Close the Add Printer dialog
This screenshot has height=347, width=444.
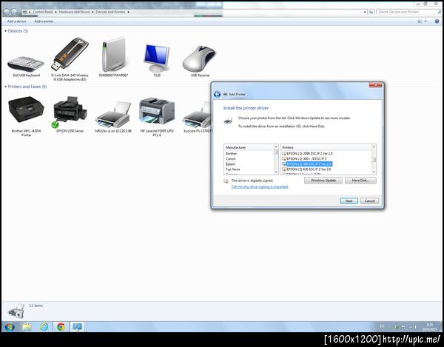(375, 85)
